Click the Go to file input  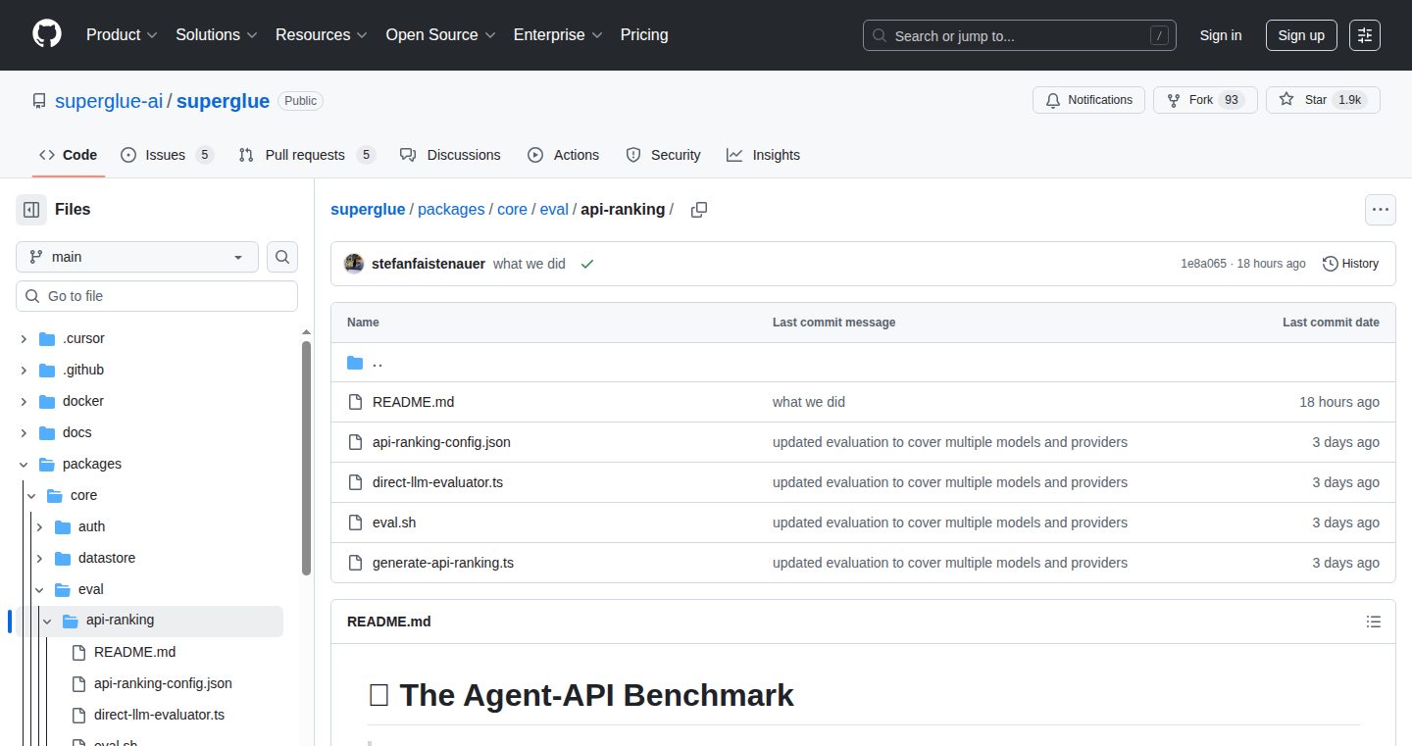pyautogui.click(x=157, y=296)
